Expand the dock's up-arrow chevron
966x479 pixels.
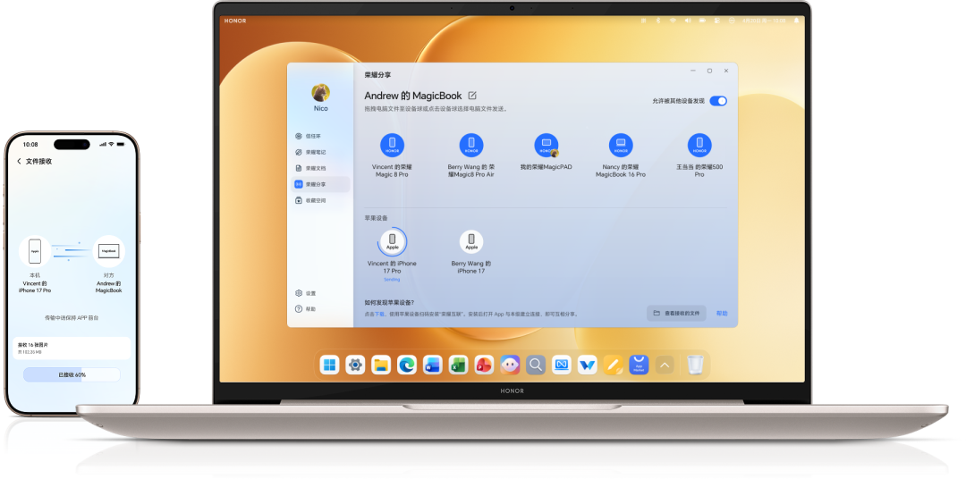[664, 366]
